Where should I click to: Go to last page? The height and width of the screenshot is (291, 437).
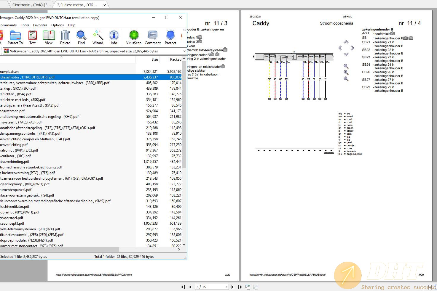click(240, 287)
